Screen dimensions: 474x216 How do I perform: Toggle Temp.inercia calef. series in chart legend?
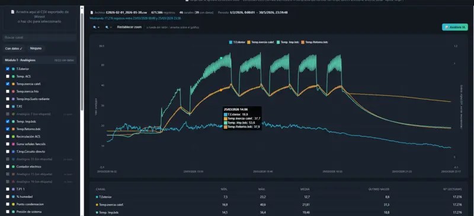(261, 42)
